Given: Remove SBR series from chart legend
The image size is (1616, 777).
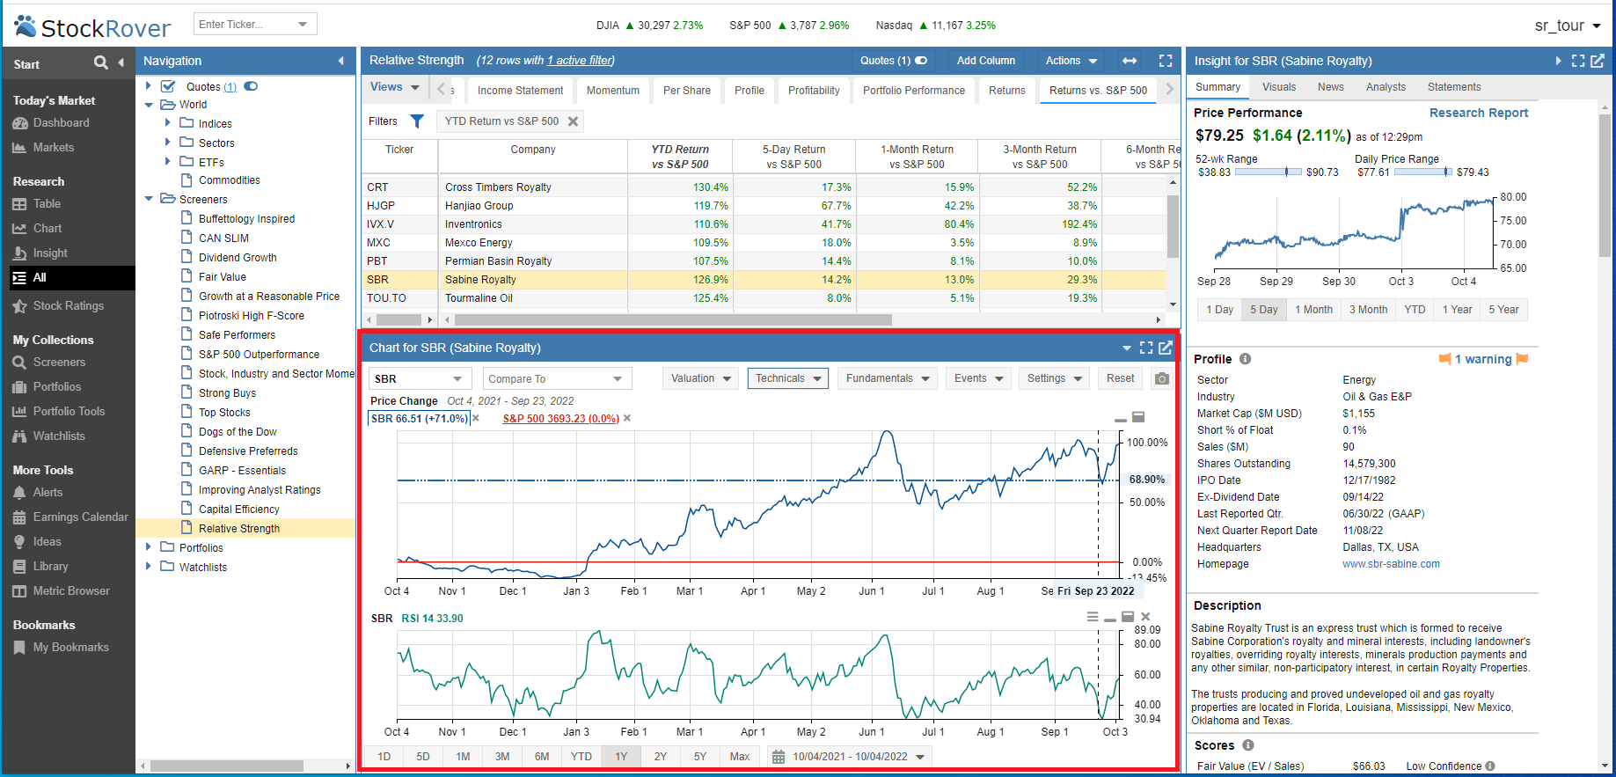Looking at the screenshot, I should (476, 419).
